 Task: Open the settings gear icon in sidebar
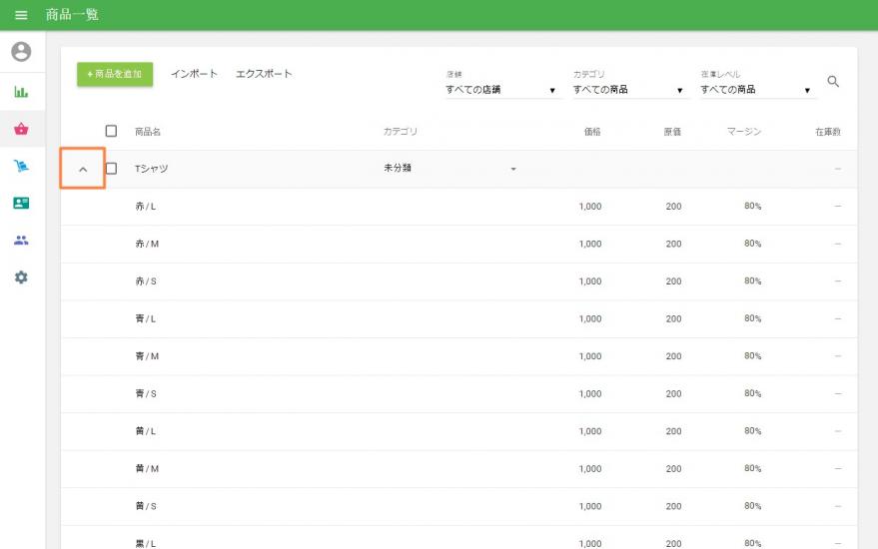[21, 277]
